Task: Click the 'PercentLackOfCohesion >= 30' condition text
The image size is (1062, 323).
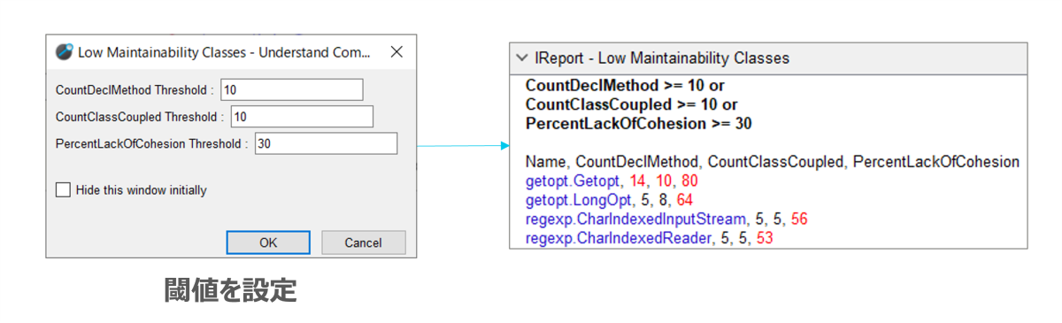Action: tap(639, 124)
